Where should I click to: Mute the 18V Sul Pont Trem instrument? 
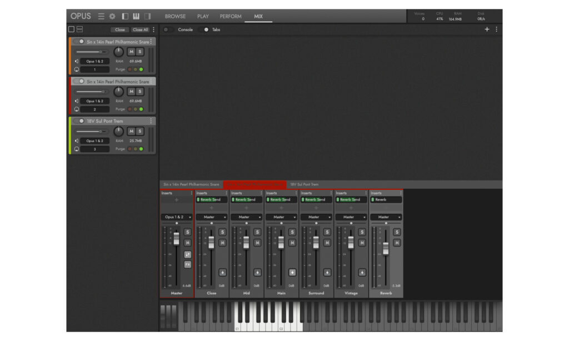(x=131, y=131)
